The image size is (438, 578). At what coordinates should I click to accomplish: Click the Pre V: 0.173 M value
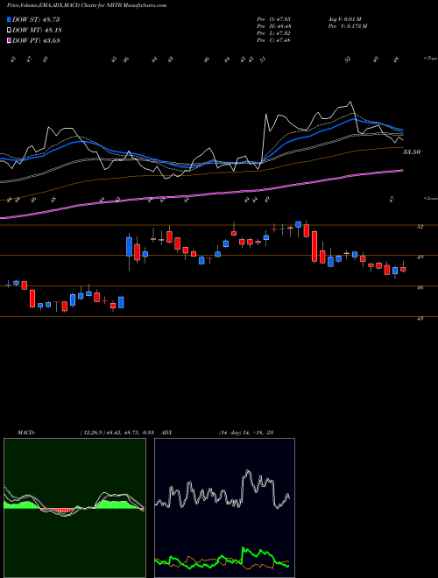tap(347, 26)
